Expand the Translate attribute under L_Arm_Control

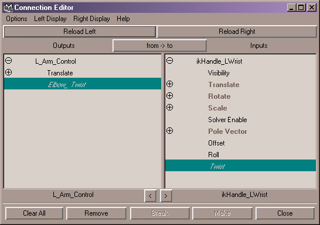click(9, 72)
